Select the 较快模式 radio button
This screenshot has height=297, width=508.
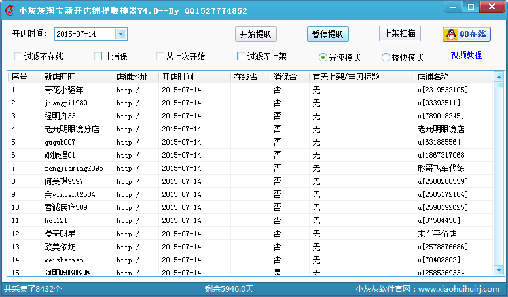point(386,57)
